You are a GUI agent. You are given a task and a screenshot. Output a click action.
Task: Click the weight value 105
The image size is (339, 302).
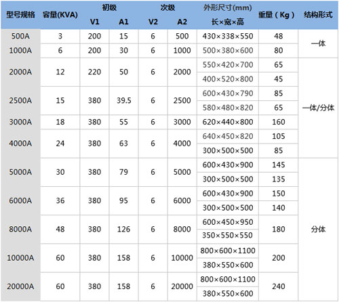point(279,136)
